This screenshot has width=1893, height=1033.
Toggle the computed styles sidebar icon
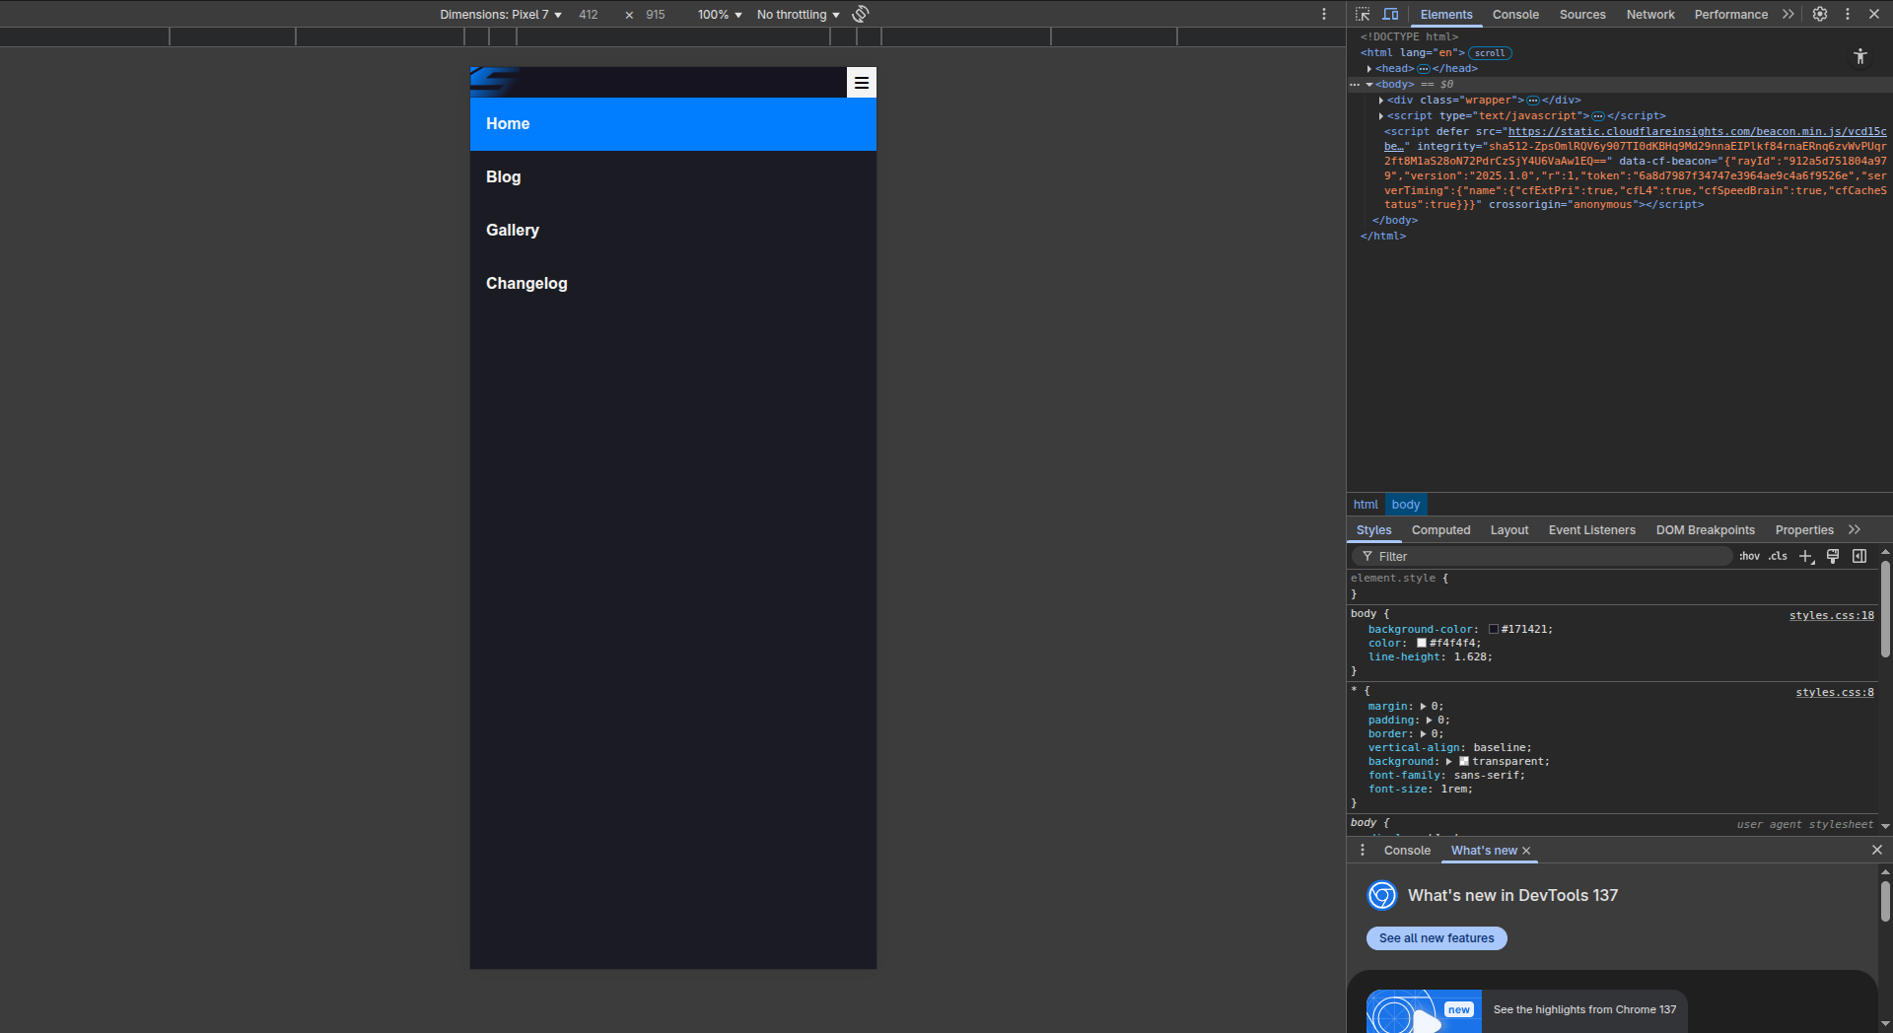(1859, 556)
